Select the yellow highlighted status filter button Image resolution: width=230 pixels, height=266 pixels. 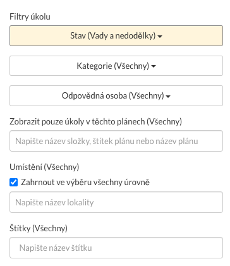coord(116,36)
